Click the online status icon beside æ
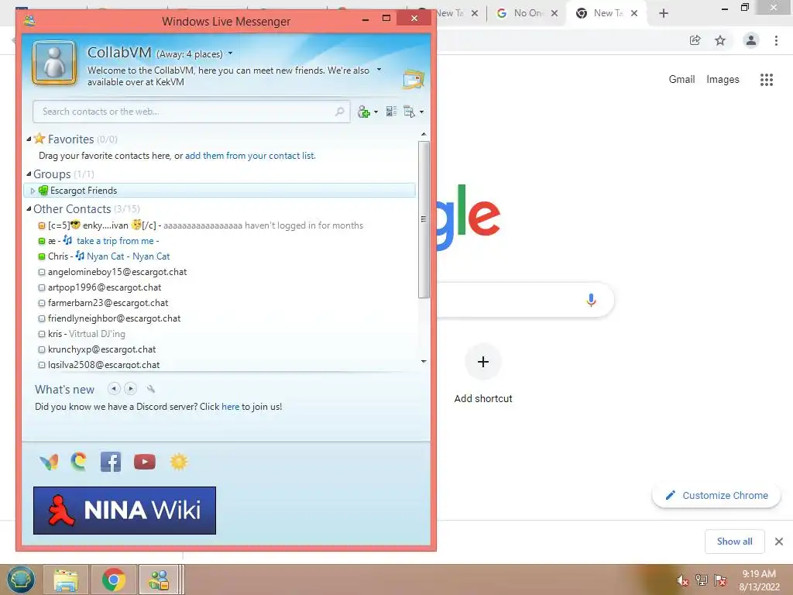The image size is (793, 595). pyautogui.click(x=42, y=242)
